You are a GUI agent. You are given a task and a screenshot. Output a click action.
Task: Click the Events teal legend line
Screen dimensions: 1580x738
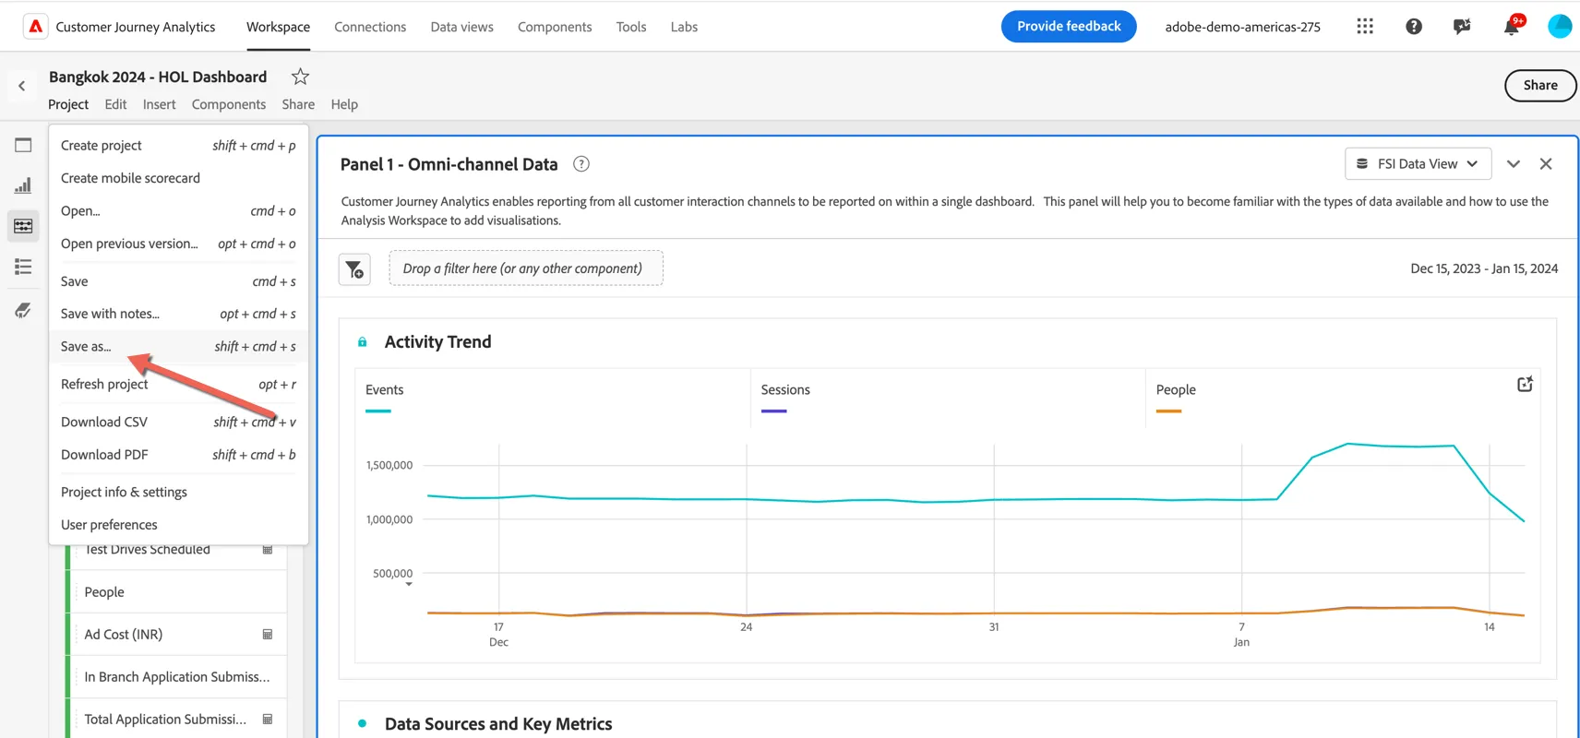(378, 411)
